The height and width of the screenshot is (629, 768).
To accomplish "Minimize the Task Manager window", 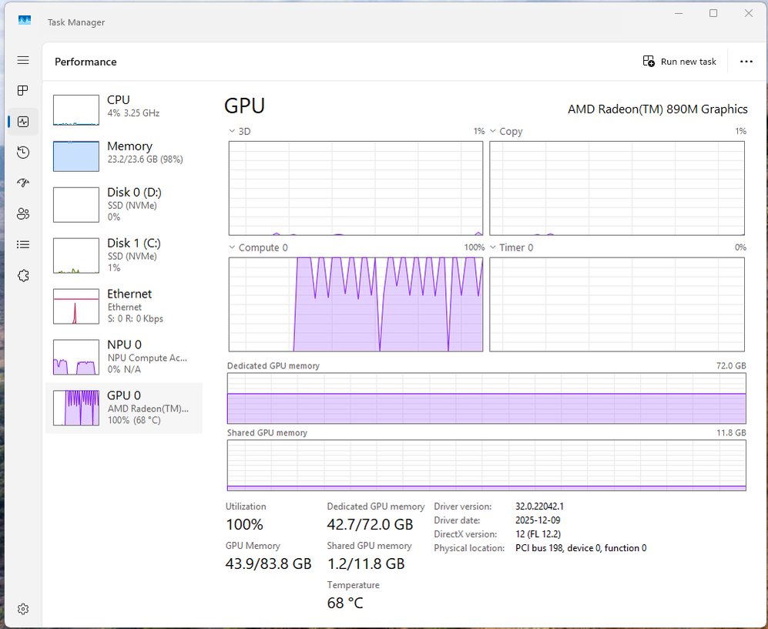I will (679, 13).
